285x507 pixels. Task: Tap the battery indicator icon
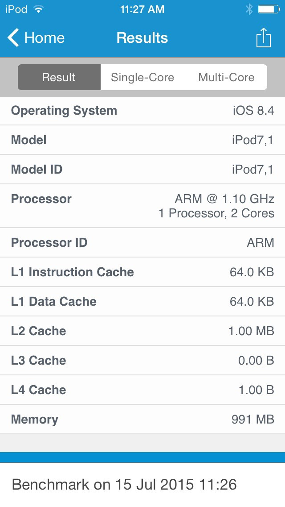tap(269, 9)
